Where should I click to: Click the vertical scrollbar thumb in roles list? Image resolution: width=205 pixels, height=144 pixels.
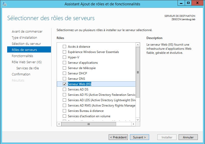(x=138, y=72)
